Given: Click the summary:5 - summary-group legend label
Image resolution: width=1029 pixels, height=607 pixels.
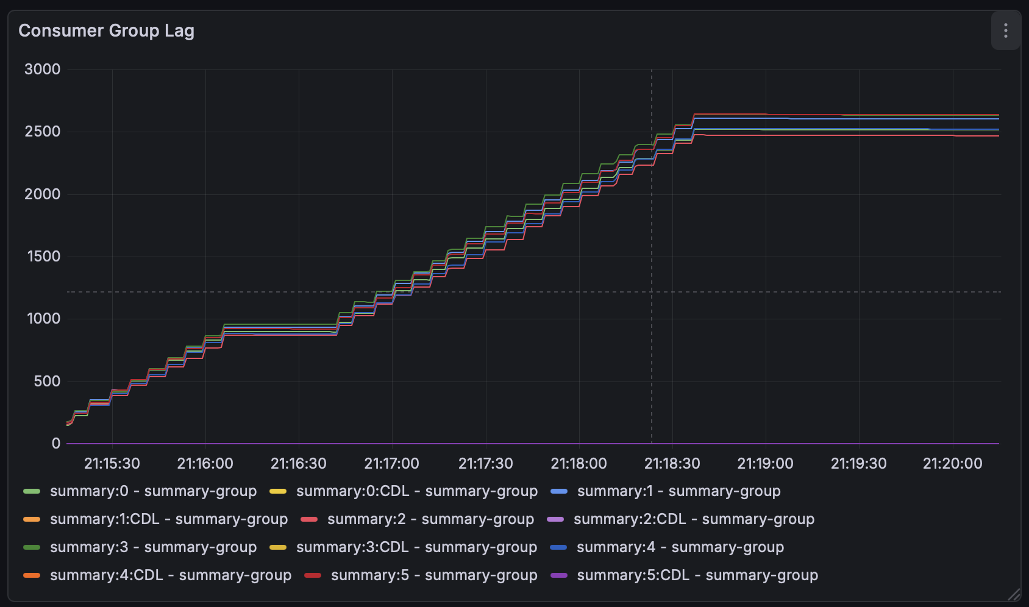Looking at the screenshot, I should [x=434, y=575].
